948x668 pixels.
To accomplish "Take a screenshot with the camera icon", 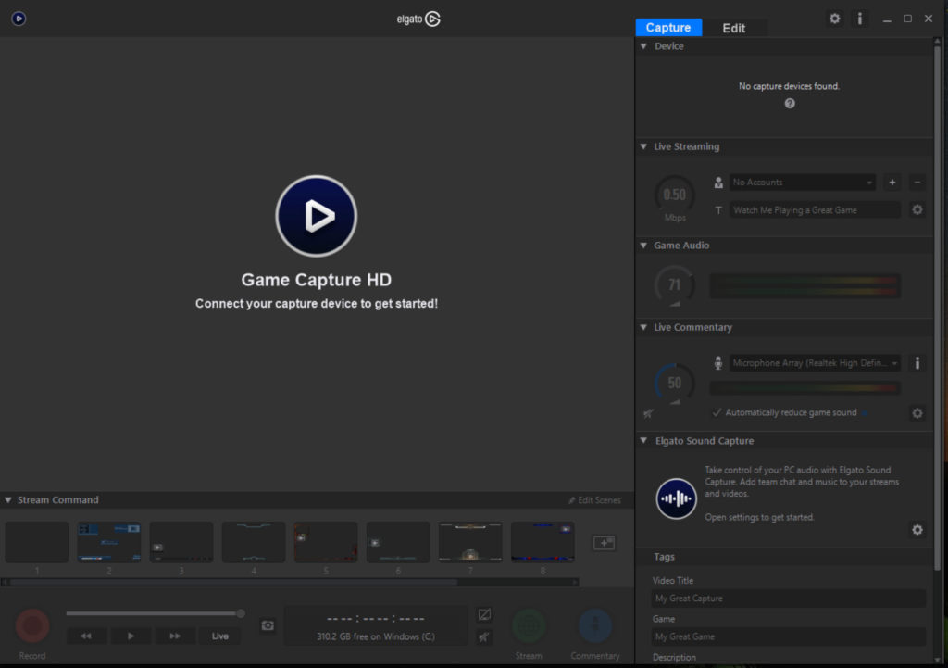I will coord(268,625).
